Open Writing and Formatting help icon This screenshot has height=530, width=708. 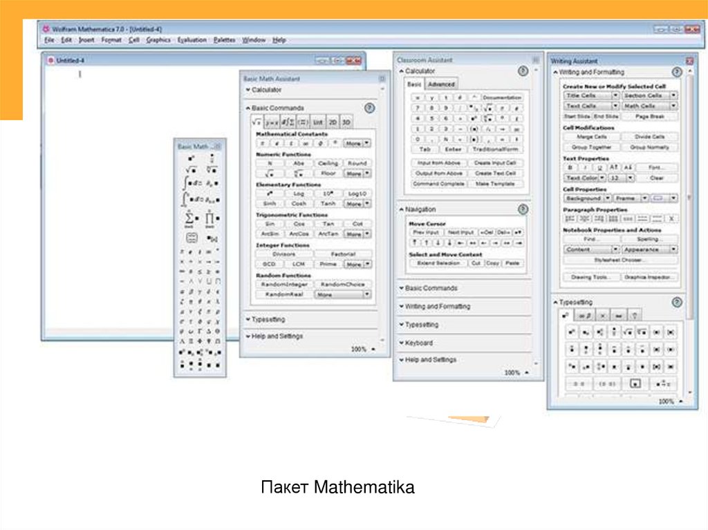[676, 72]
